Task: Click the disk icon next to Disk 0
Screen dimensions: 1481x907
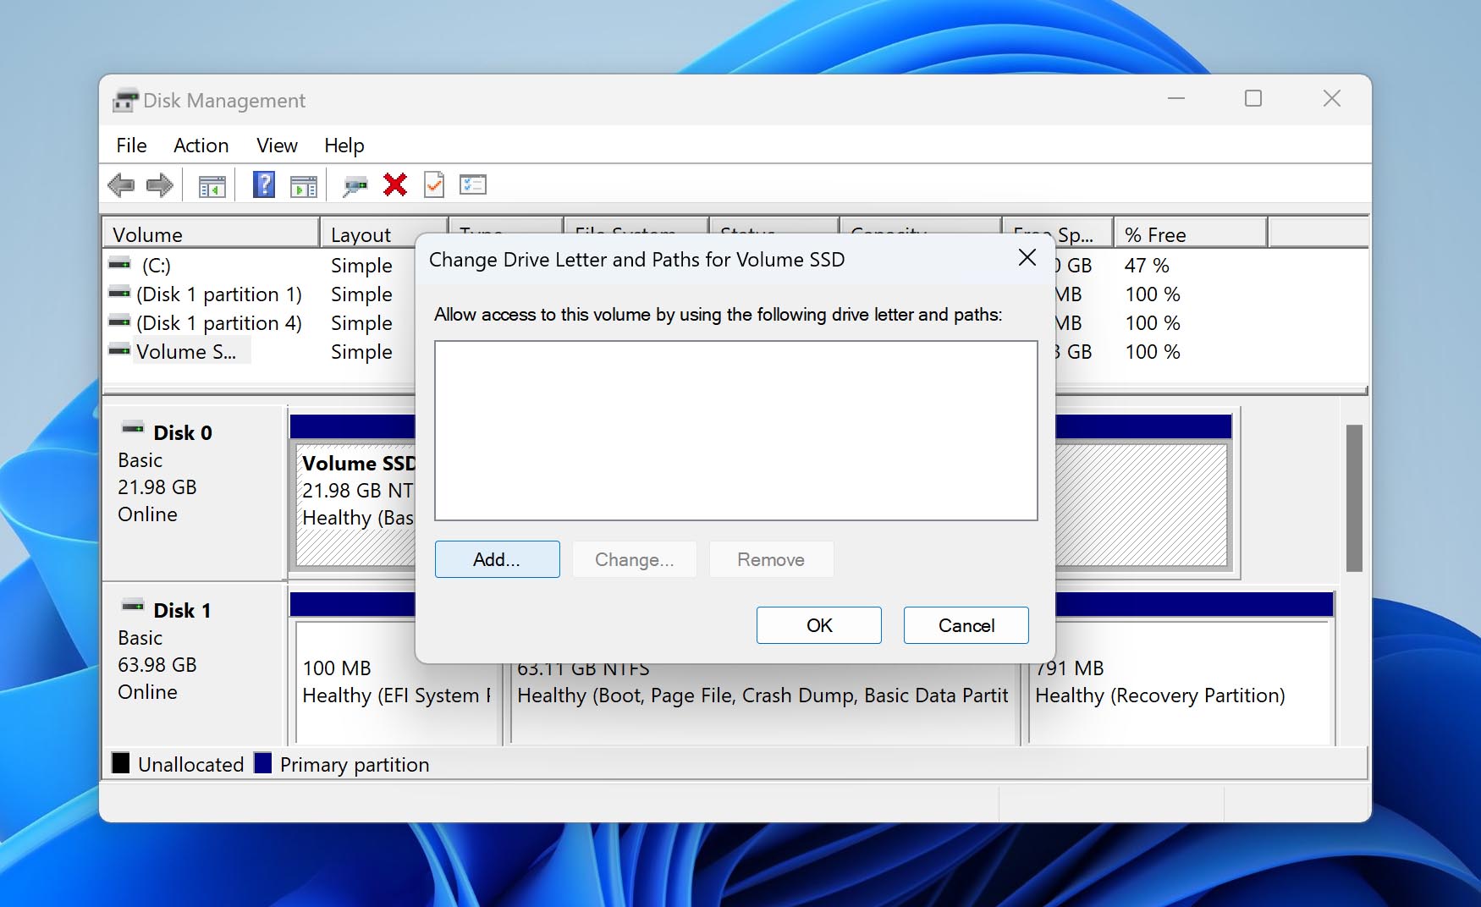Action: point(133,428)
